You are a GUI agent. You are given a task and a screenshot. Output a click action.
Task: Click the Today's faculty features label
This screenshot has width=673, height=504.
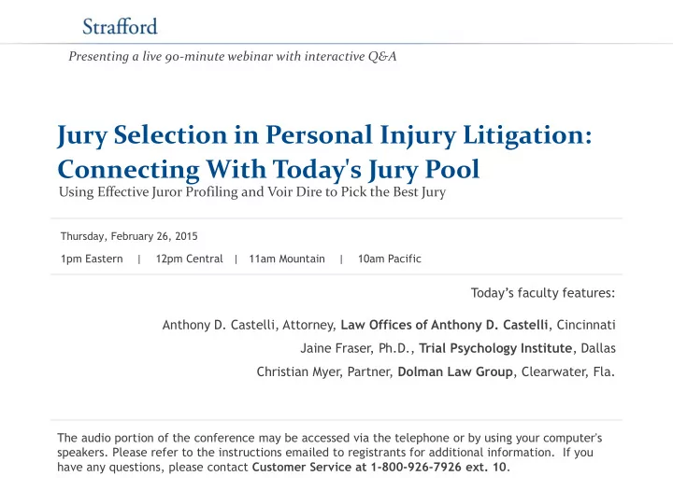[x=543, y=293]
